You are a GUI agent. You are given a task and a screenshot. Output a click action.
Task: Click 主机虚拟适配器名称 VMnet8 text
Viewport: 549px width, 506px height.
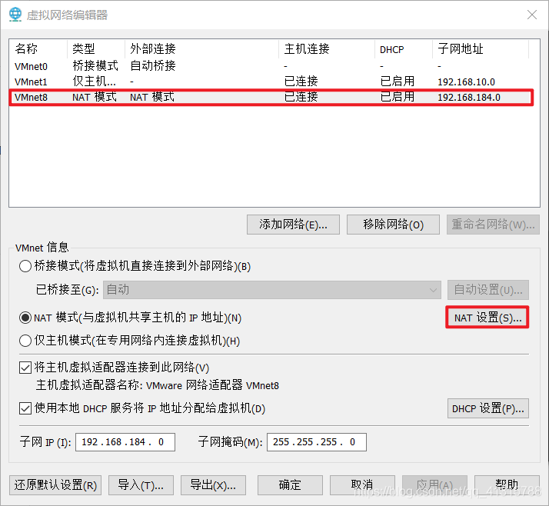157,385
